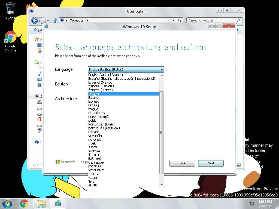Pick українська language entry
The width and height of the screenshot is (279, 209).
coord(123,170)
